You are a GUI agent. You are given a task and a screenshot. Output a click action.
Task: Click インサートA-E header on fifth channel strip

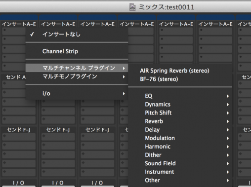coord(176,24)
